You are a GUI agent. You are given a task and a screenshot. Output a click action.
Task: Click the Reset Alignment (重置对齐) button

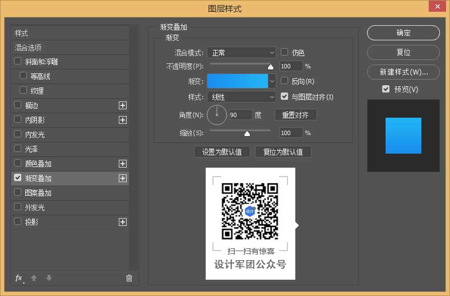295,115
